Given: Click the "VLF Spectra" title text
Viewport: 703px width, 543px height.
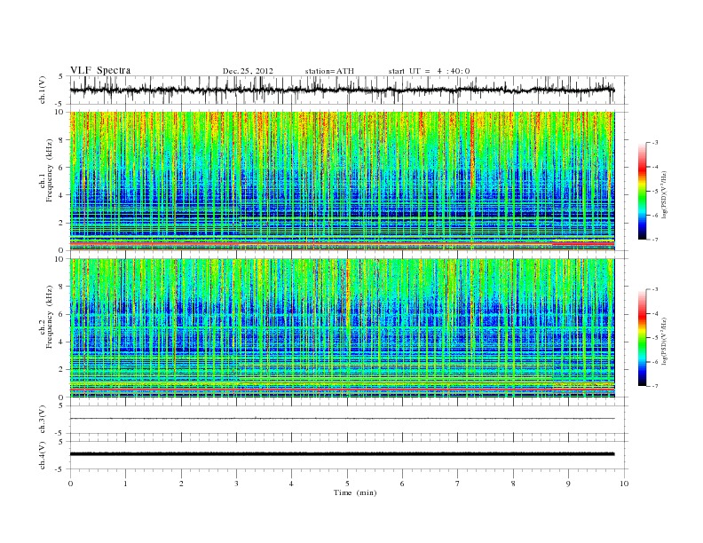Looking at the screenshot, I should 100,70.
